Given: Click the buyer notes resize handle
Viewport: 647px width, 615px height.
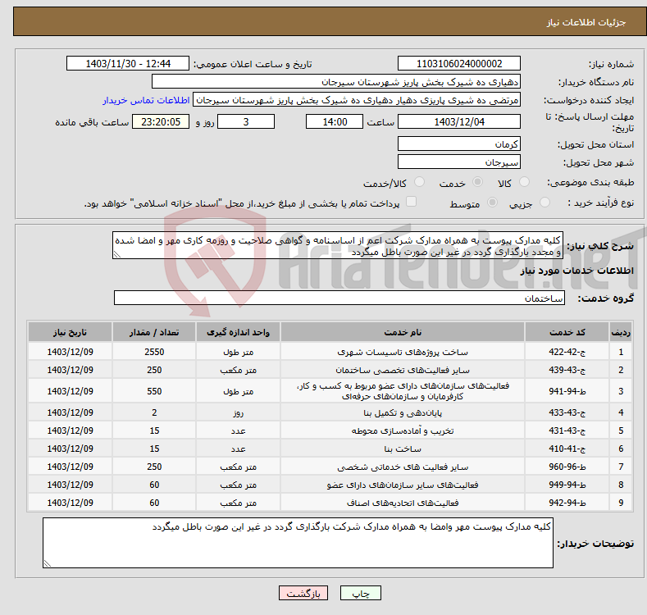Looking at the screenshot, I should [47, 563].
